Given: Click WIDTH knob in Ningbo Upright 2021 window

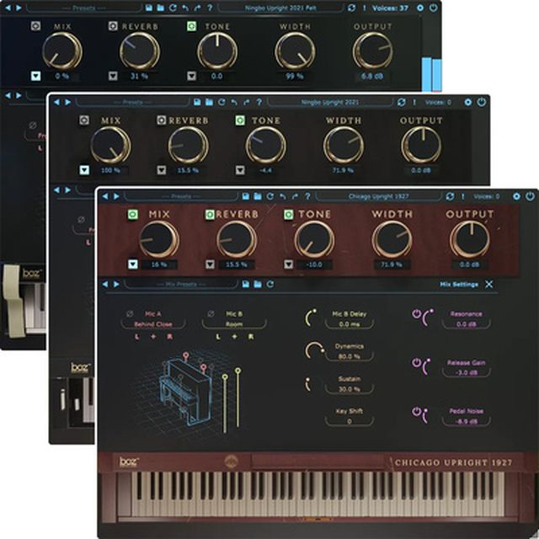Looking at the screenshot, I should click(x=344, y=145).
